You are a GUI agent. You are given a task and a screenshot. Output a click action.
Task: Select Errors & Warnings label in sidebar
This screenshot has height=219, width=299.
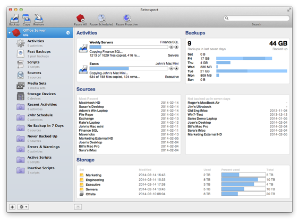coord(44,147)
